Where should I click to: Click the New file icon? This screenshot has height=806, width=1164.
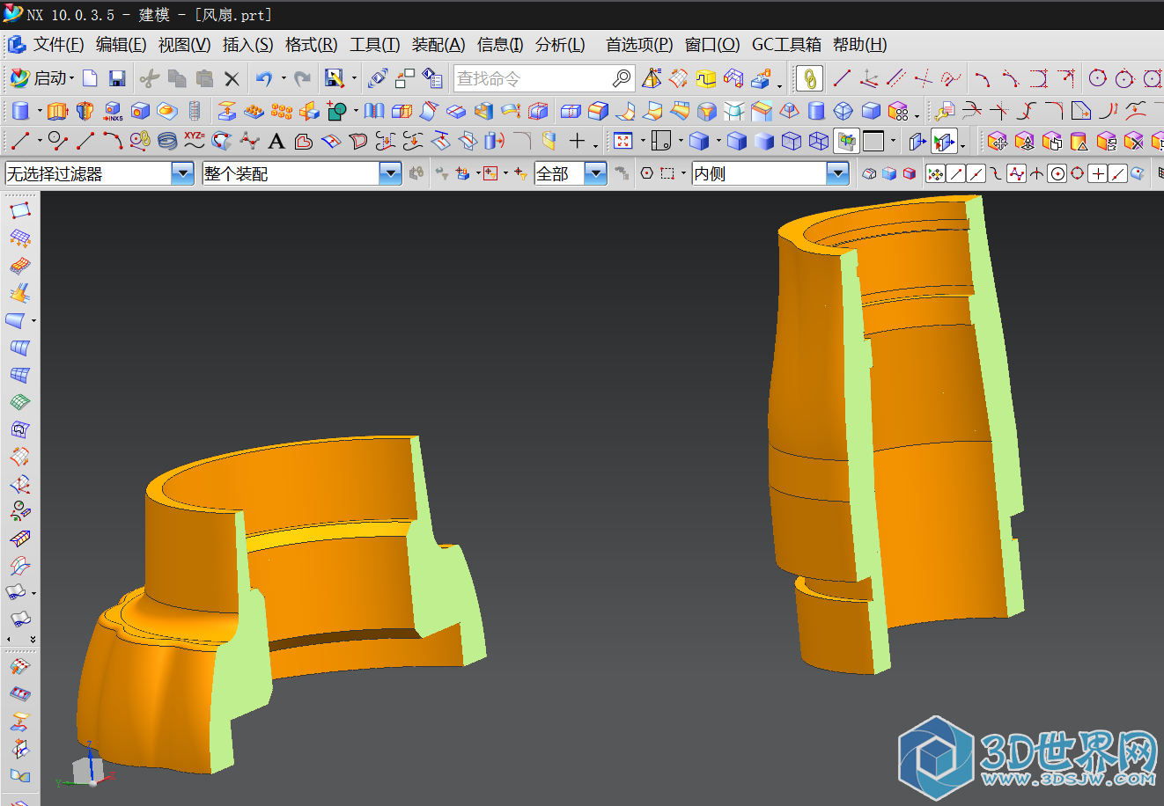(90, 78)
